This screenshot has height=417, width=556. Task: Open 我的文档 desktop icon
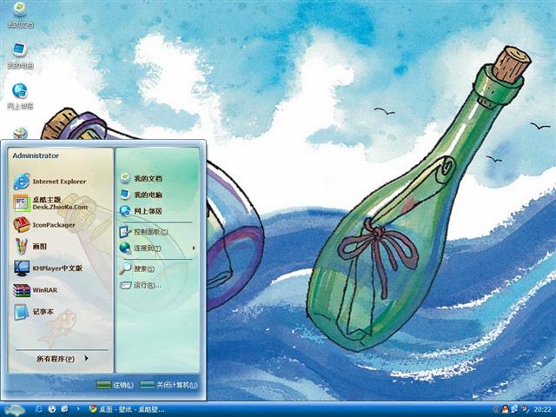(20, 15)
